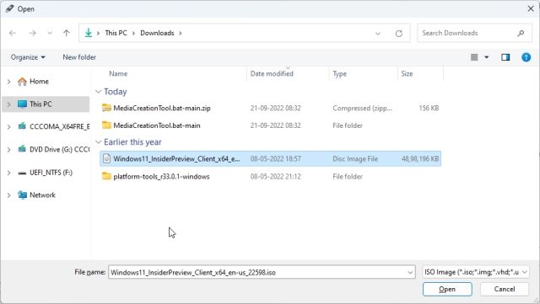The width and height of the screenshot is (540, 304).
Task: Cancel the Open dialog
Action: (x=505, y=289)
